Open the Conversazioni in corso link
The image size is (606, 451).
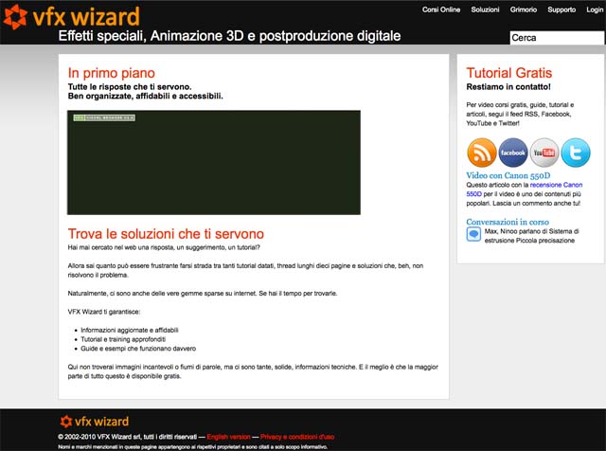pyautogui.click(x=508, y=222)
